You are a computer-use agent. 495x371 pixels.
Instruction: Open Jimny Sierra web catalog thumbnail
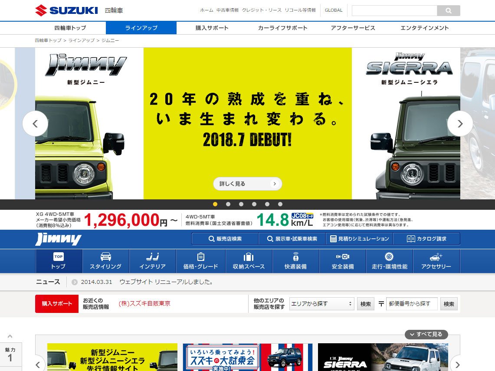tap(383, 357)
